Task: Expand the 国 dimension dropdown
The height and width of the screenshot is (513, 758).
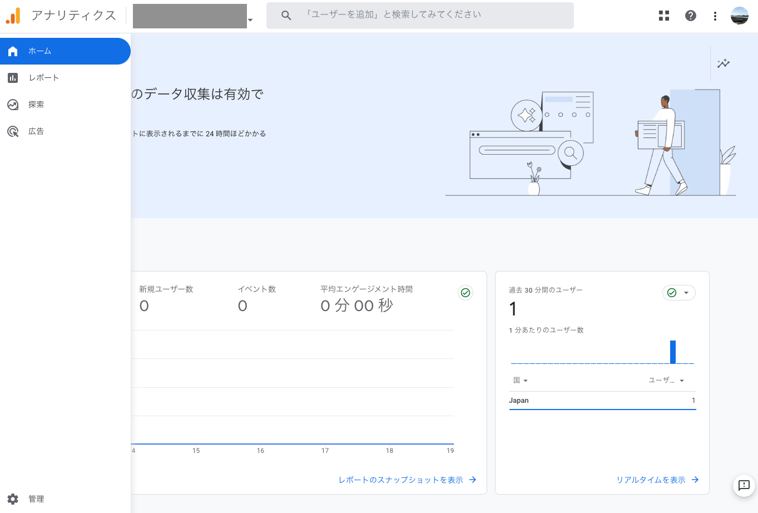Action: tap(521, 381)
